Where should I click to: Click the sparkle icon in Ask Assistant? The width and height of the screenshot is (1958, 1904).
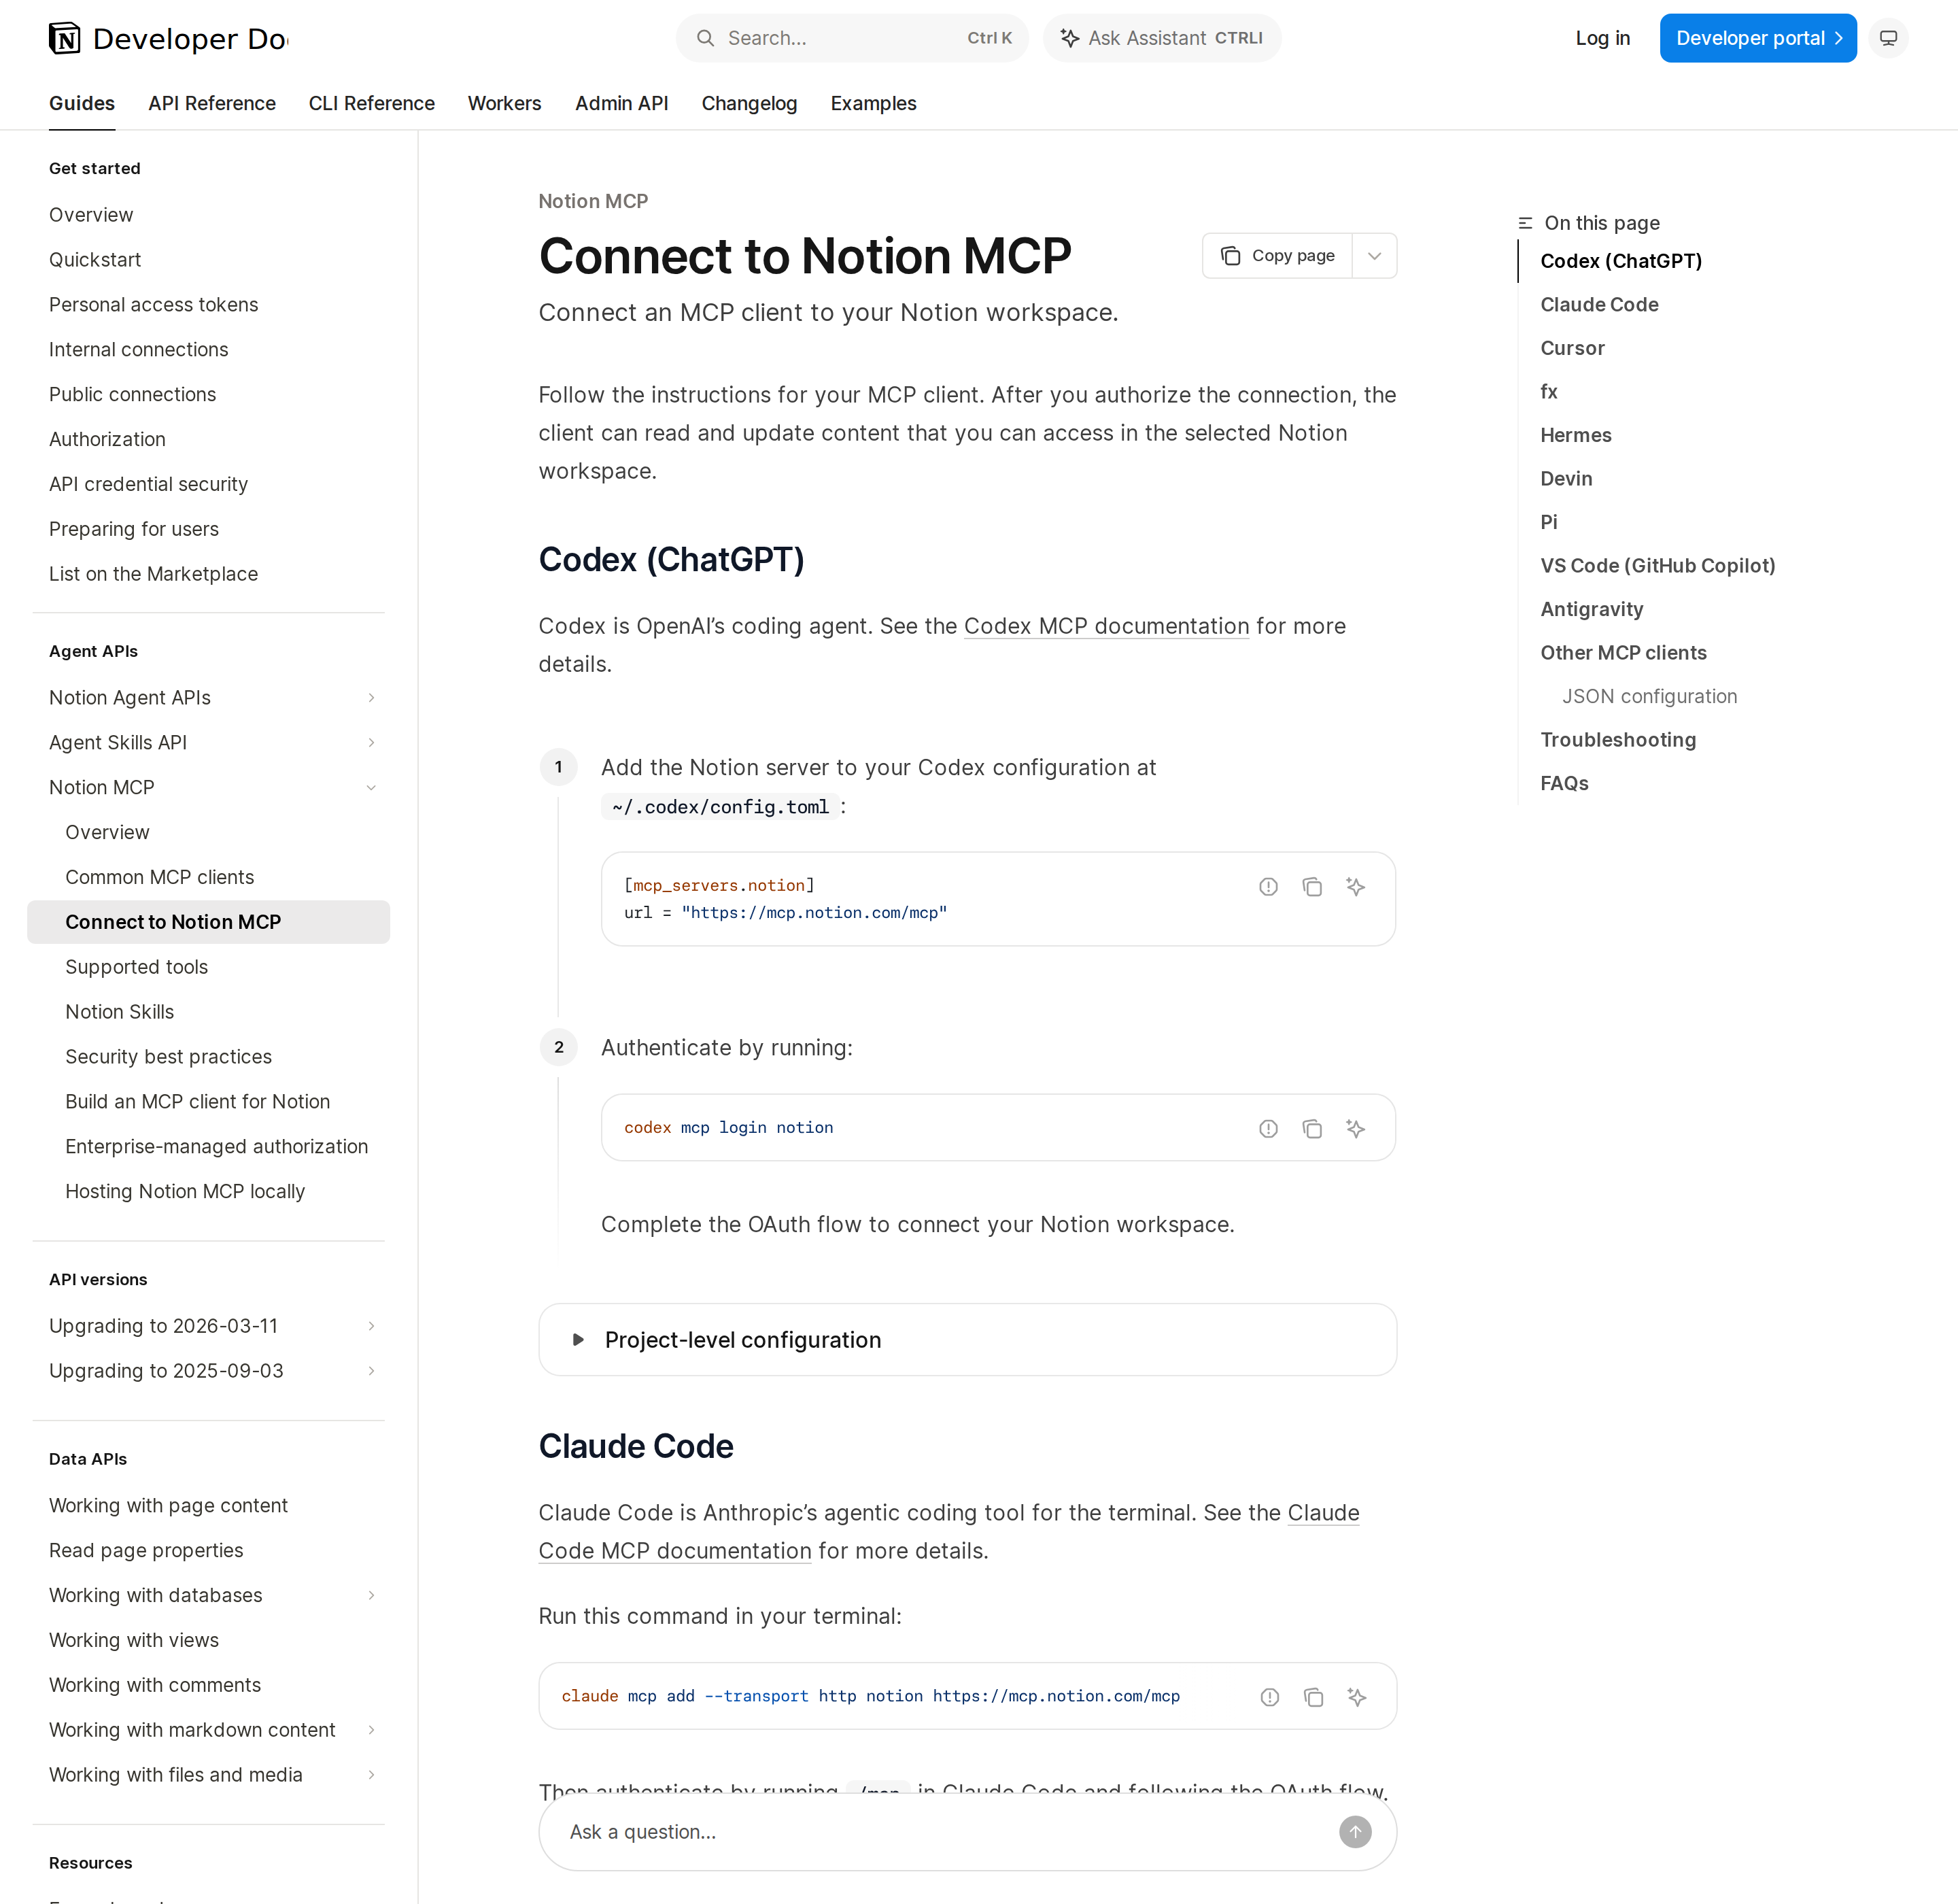[x=1069, y=38]
